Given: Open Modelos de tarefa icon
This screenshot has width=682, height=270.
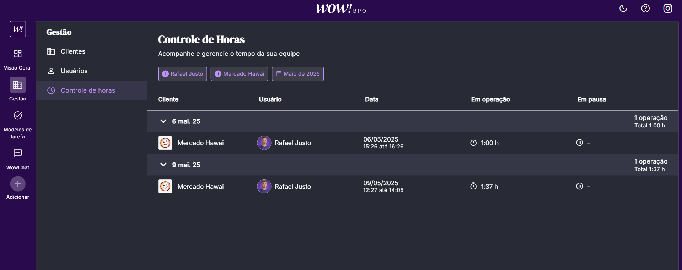Looking at the screenshot, I should coord(18,116).
